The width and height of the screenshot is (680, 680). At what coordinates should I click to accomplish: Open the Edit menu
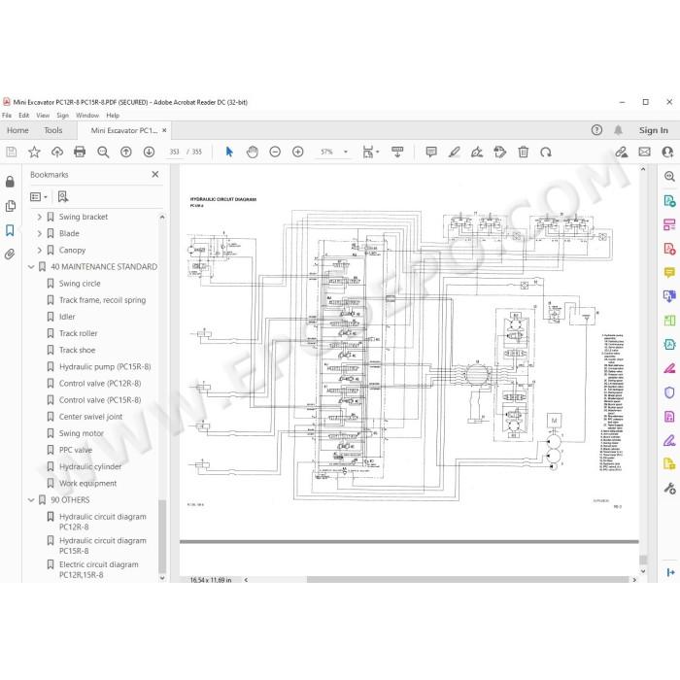pyautogui.click(x=24, y=116)
